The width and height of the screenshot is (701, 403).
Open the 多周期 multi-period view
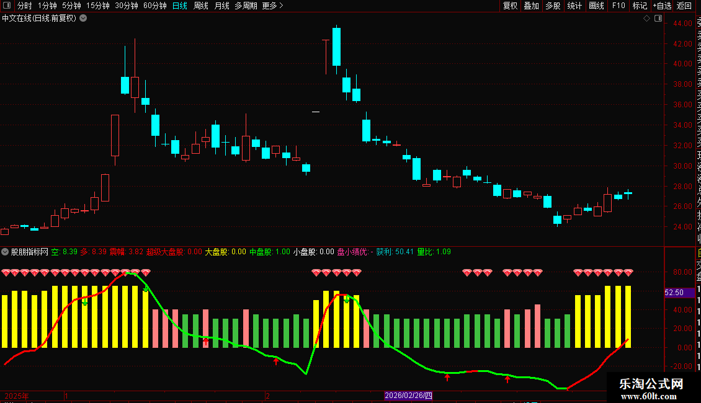[x=246, y=6]
